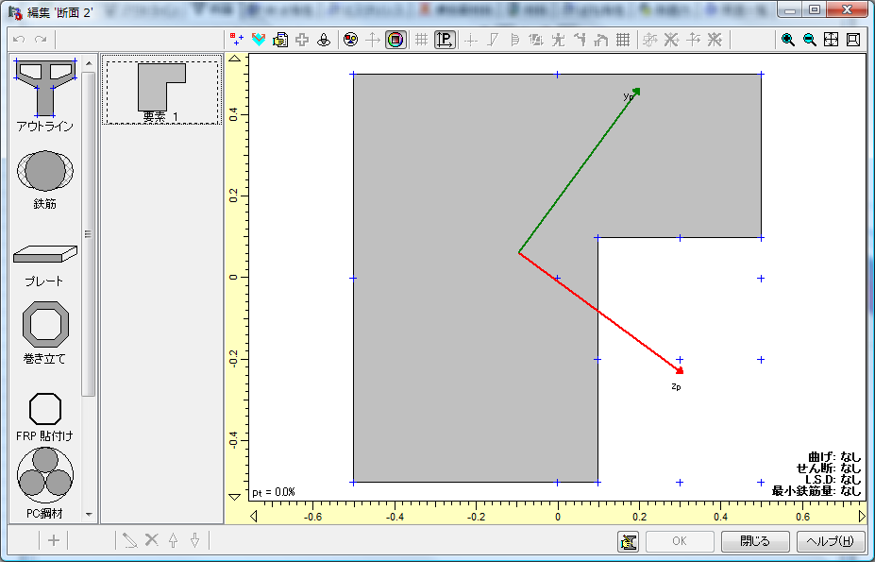Click the pencil edit element icon
Viewport: 875px width, 562px height.
point(130,540)
